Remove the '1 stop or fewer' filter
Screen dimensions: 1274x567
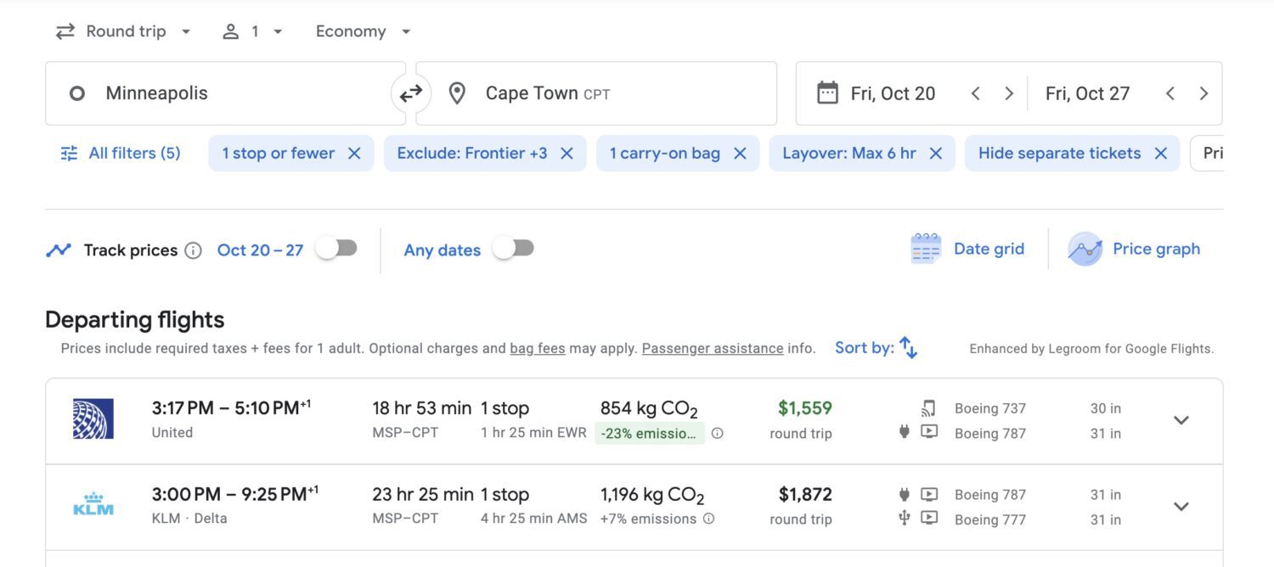coord(354,154)
